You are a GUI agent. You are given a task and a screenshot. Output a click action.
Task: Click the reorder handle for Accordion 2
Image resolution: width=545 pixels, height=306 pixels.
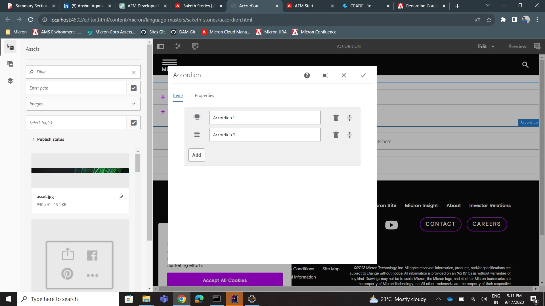click(x=349, y=135)
